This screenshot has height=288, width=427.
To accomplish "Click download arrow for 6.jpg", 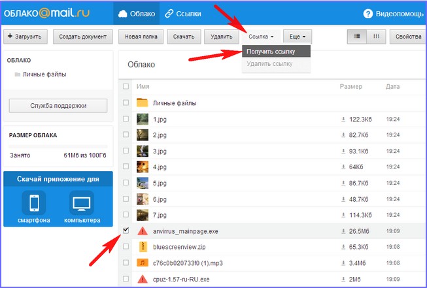I will tap(343, 199).
